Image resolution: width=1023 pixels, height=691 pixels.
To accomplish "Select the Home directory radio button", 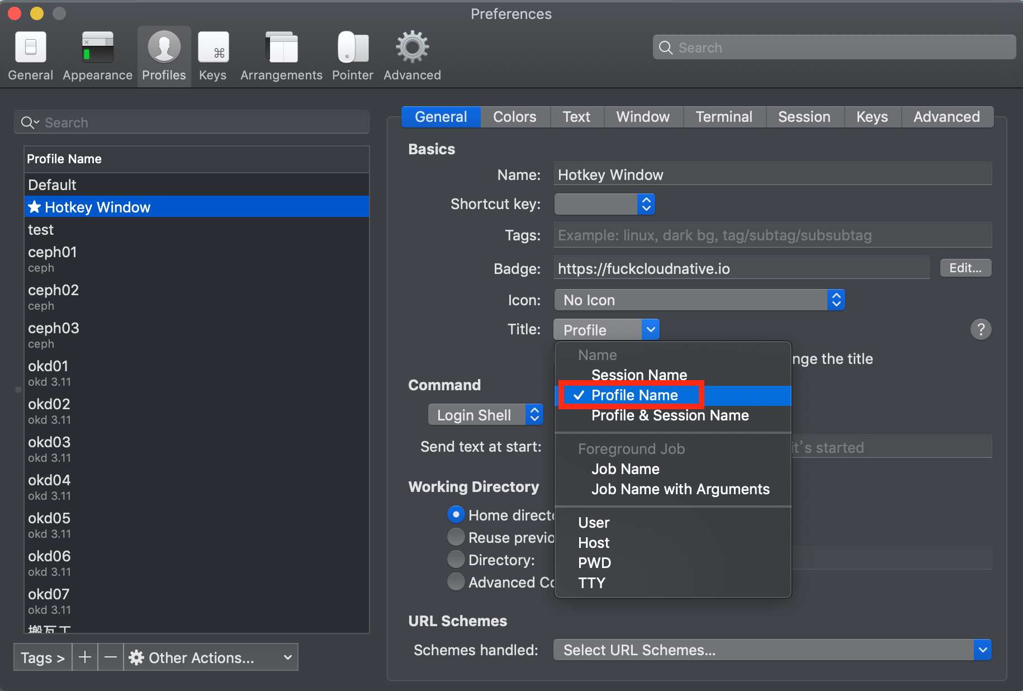I will point(456,514).
